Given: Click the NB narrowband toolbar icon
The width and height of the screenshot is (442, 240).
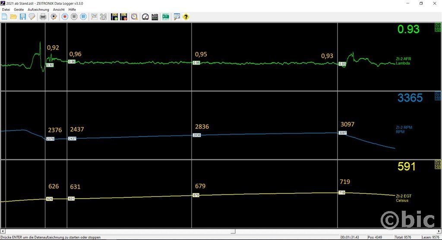Looking at the screenshot, I should [x=155, y=17].
